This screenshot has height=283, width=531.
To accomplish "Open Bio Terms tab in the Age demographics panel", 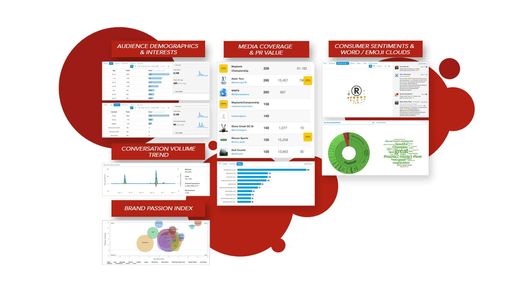I will coord(140,63).
